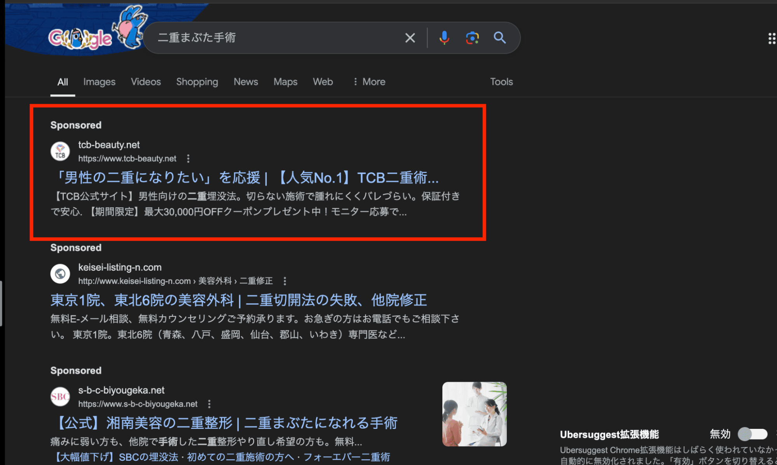Click the tcb-beauty.net site name
This screenshot has width=777, height=465.
point(109,145)
